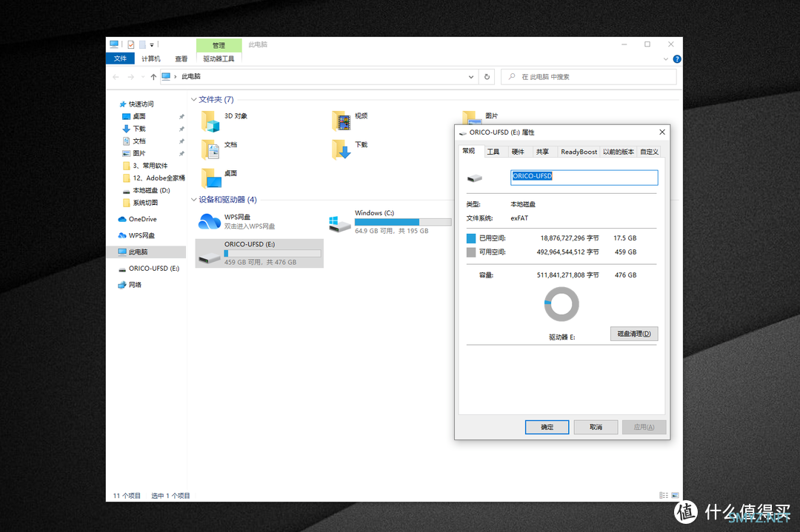
Task: Open the help question mark icon
Action: (677, 59)
